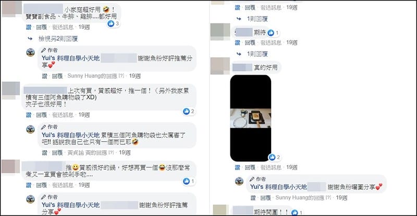
Task: Click 19週 timestamp under 期待 comment
Action: coord(292,42)
